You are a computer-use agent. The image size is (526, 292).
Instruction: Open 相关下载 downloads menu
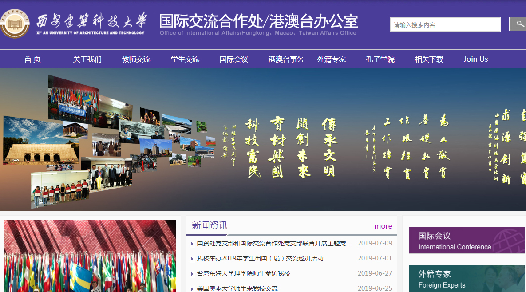pos(429,59)
